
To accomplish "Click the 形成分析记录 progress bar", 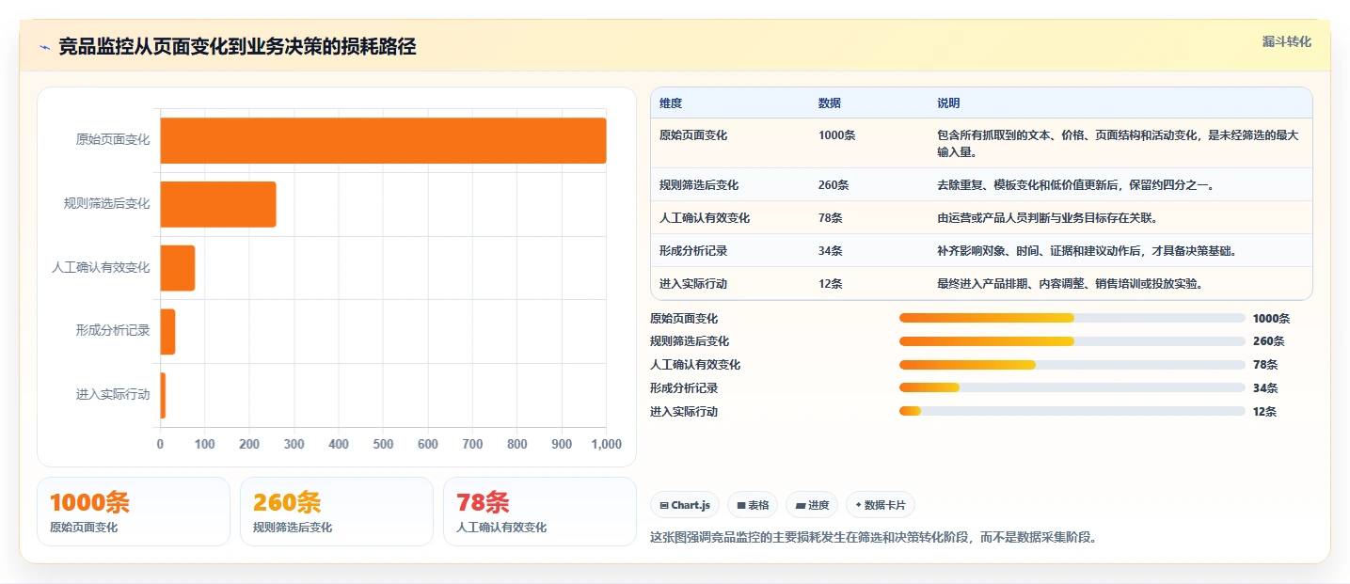I will click(1072, 387).
